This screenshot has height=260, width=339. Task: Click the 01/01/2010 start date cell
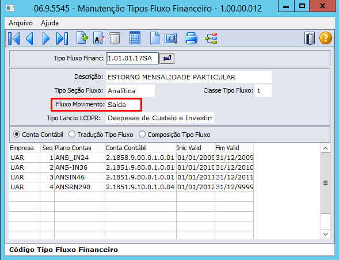(196, 167)
